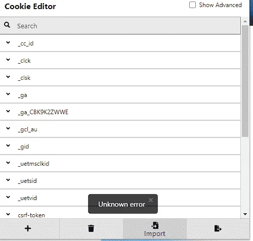Click the scrollbar down arrow
The width and height of the screenshot is (253, 241).
tap(245, 214)
